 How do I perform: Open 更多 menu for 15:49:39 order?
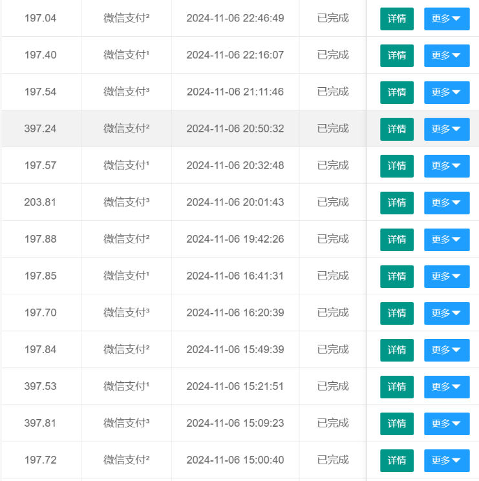pyautogui.click(x=446, y=350)
